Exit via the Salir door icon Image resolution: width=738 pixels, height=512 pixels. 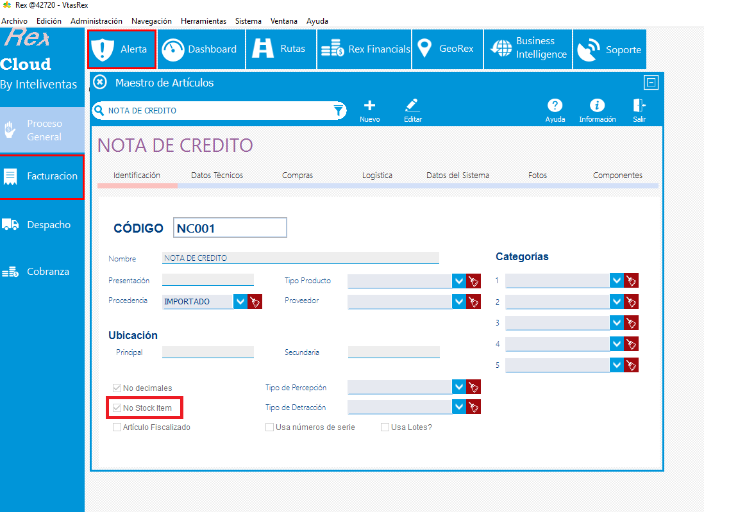click(639, 111)
